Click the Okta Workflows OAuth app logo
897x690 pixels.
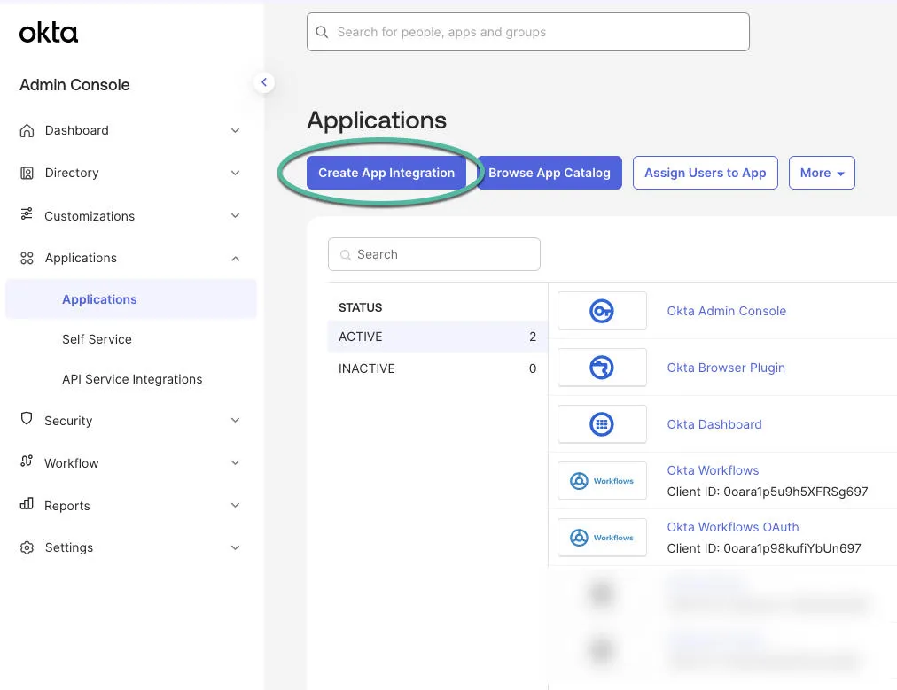(x=602, y=538)
